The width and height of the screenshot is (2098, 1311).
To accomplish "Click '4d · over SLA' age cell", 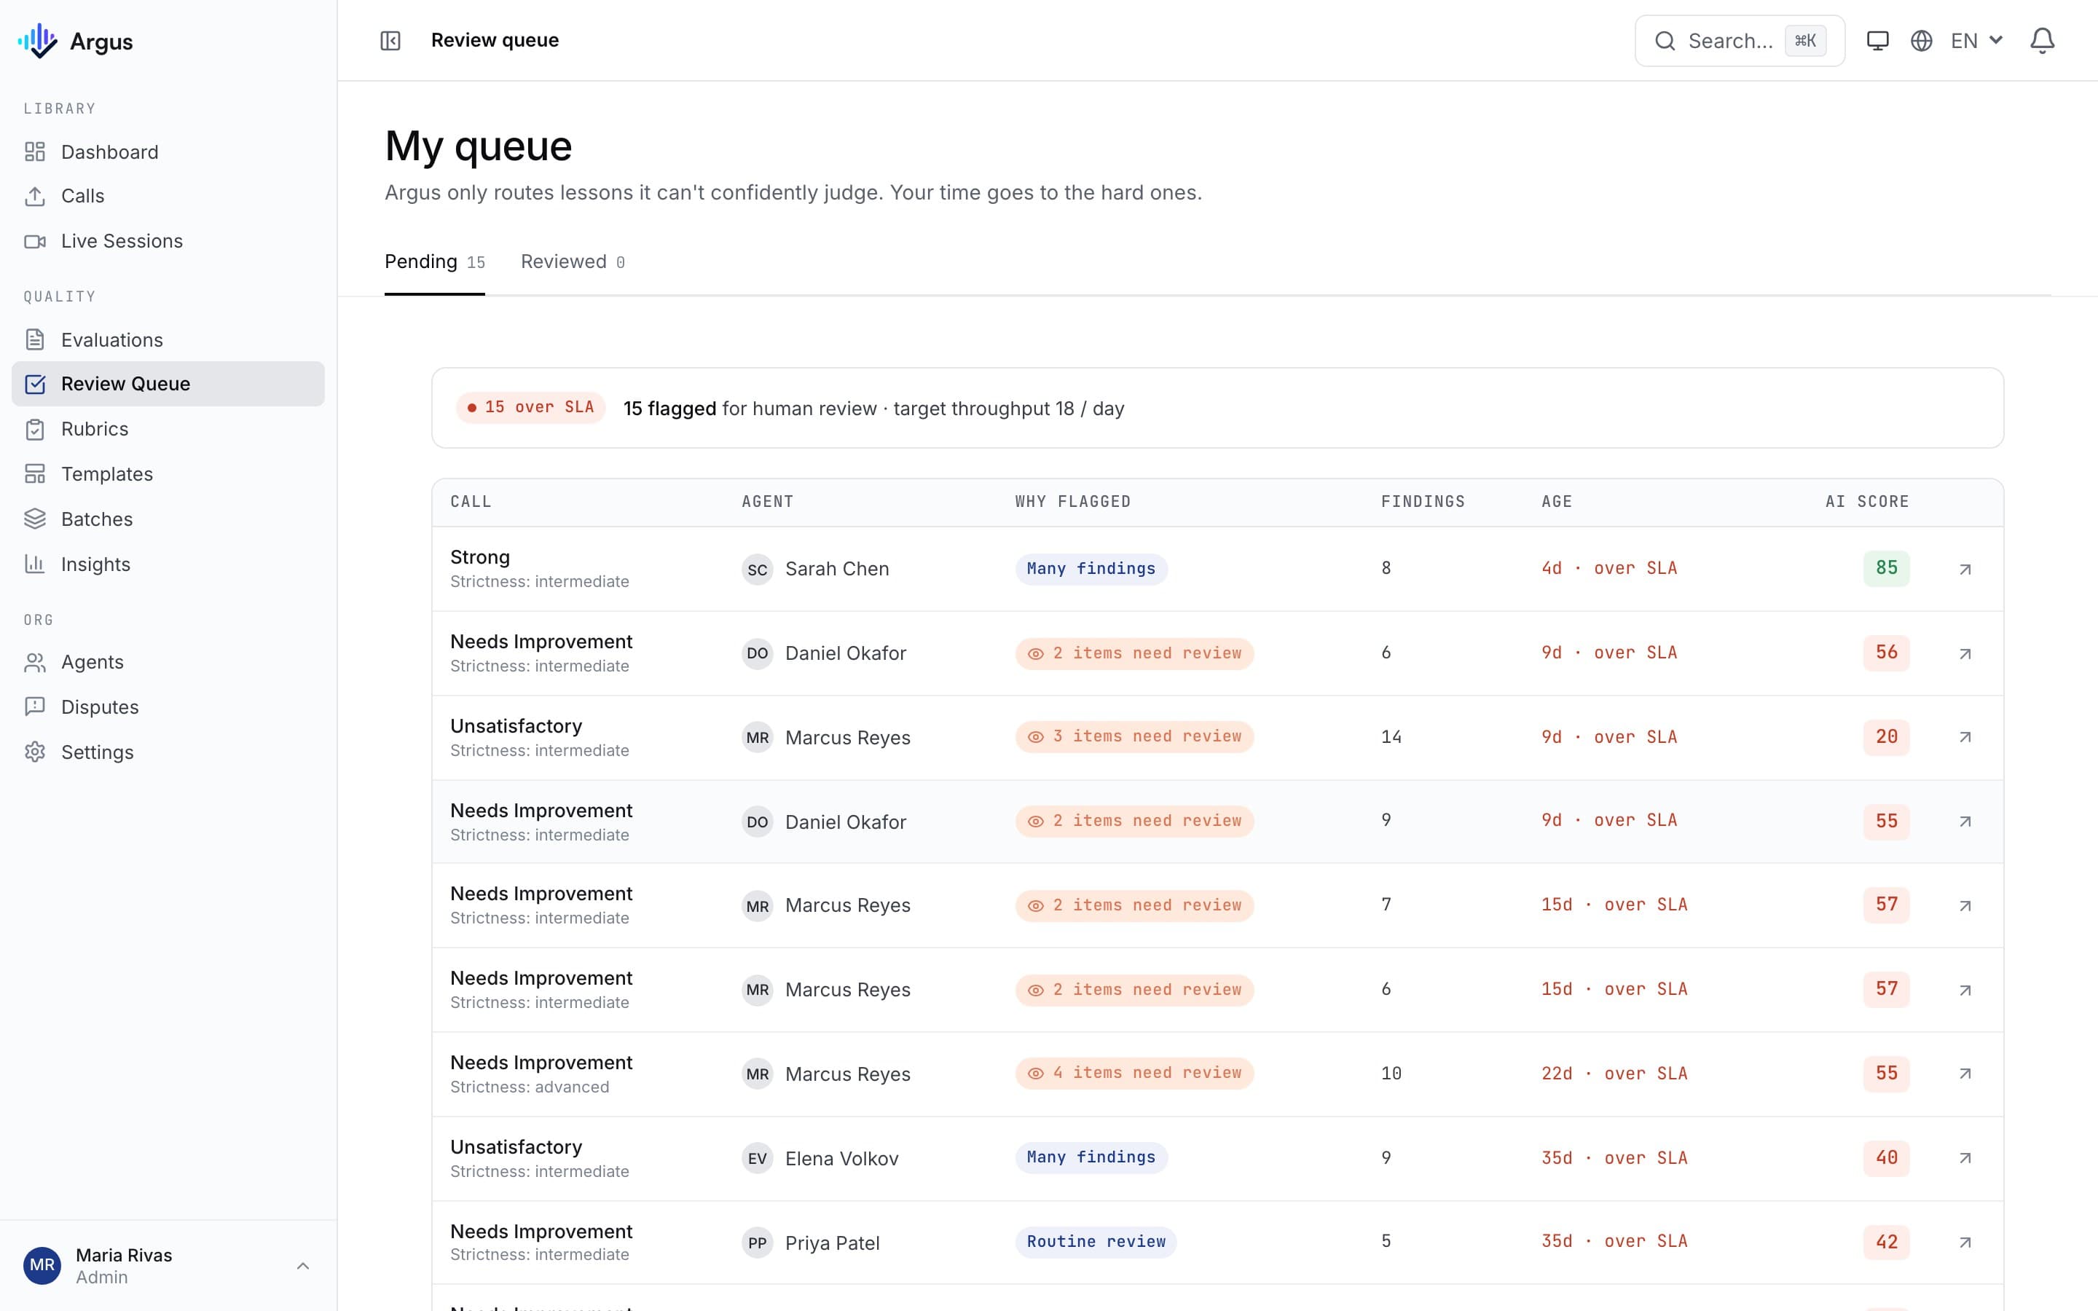I will (1609, 569).
